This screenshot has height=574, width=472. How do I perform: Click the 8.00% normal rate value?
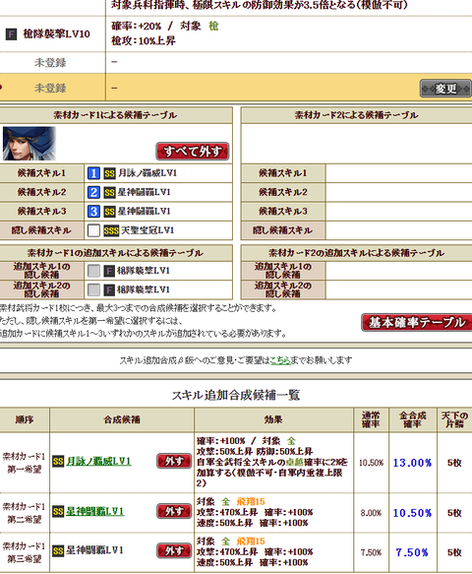pyautogui.click(x=371, y=513)
